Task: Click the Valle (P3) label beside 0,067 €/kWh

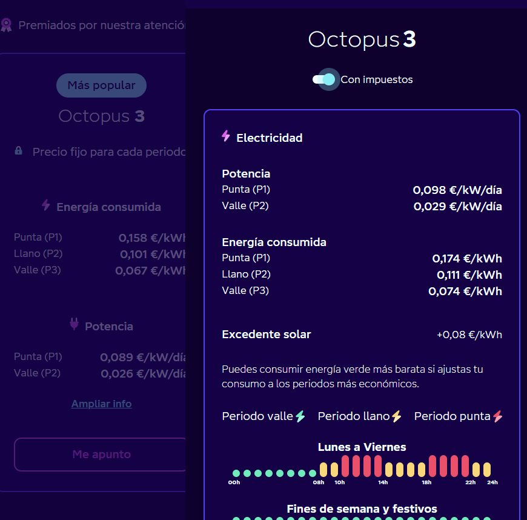Action: tap(38, 270)
